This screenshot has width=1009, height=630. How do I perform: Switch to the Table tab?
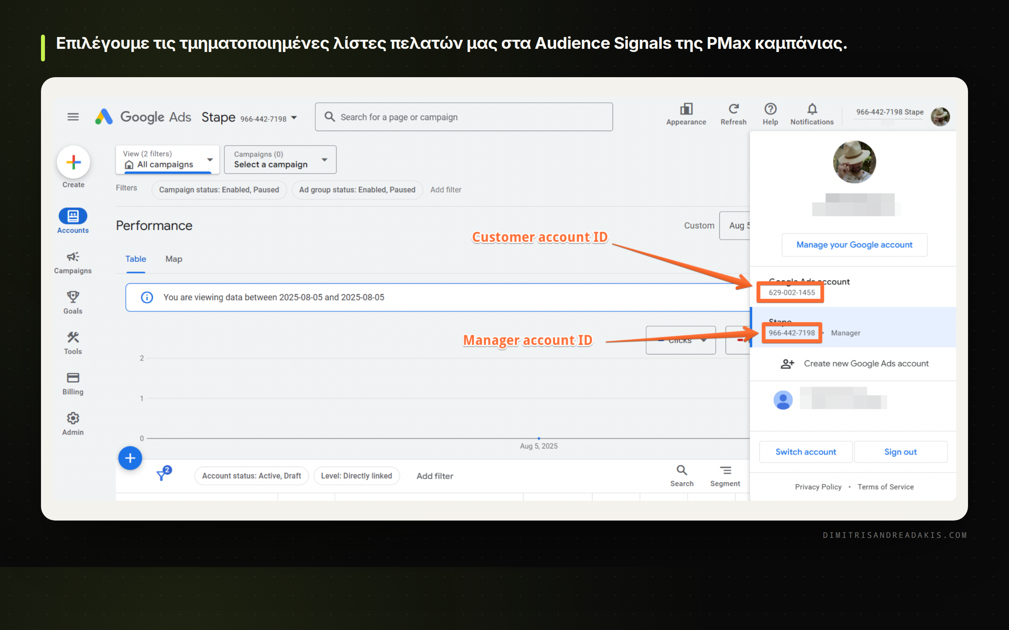click(136, 259)
